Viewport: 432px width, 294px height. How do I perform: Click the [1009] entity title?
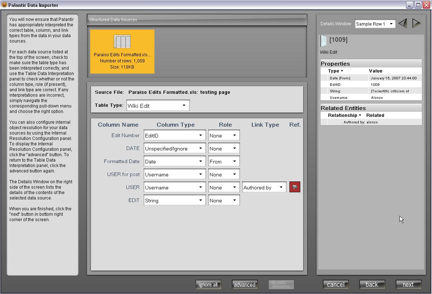[338, 40]
